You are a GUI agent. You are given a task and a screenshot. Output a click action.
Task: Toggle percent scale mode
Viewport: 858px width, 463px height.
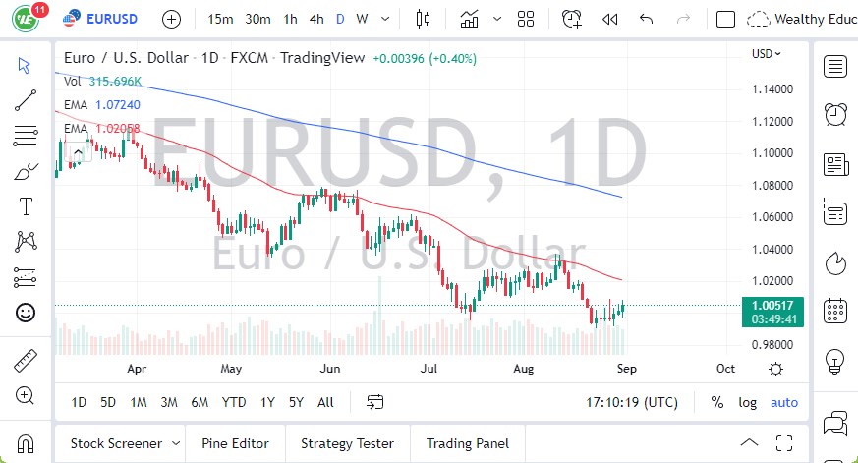(x=717, y=402)
